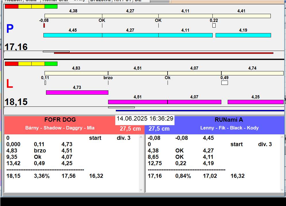Select the magenta 4,25 run bar in lane L

point(255,102)
